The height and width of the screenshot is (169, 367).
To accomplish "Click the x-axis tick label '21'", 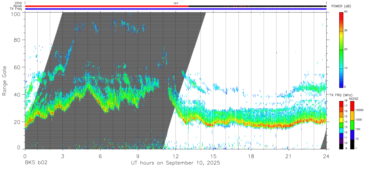I will (289, 156).
